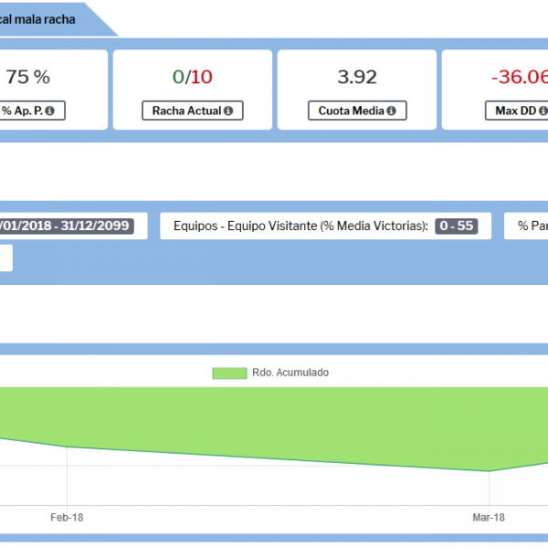
Task: Open the date range 2018 - 2099 filter
Action: click(x=66, y=226)
